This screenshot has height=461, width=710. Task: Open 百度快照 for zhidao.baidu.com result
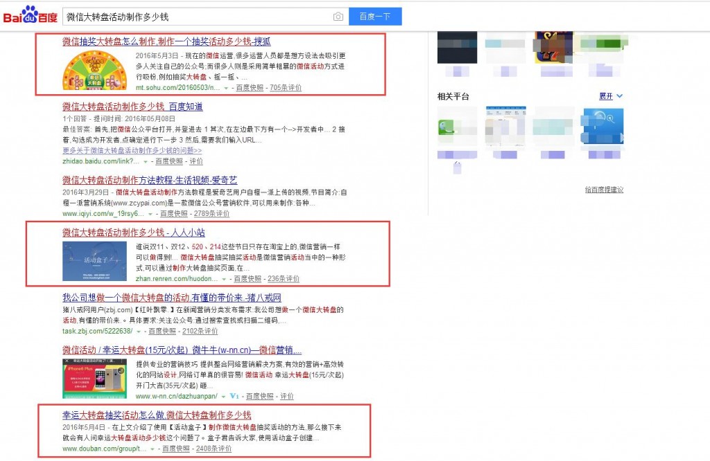pyautogui.click(x=169, y=161)
